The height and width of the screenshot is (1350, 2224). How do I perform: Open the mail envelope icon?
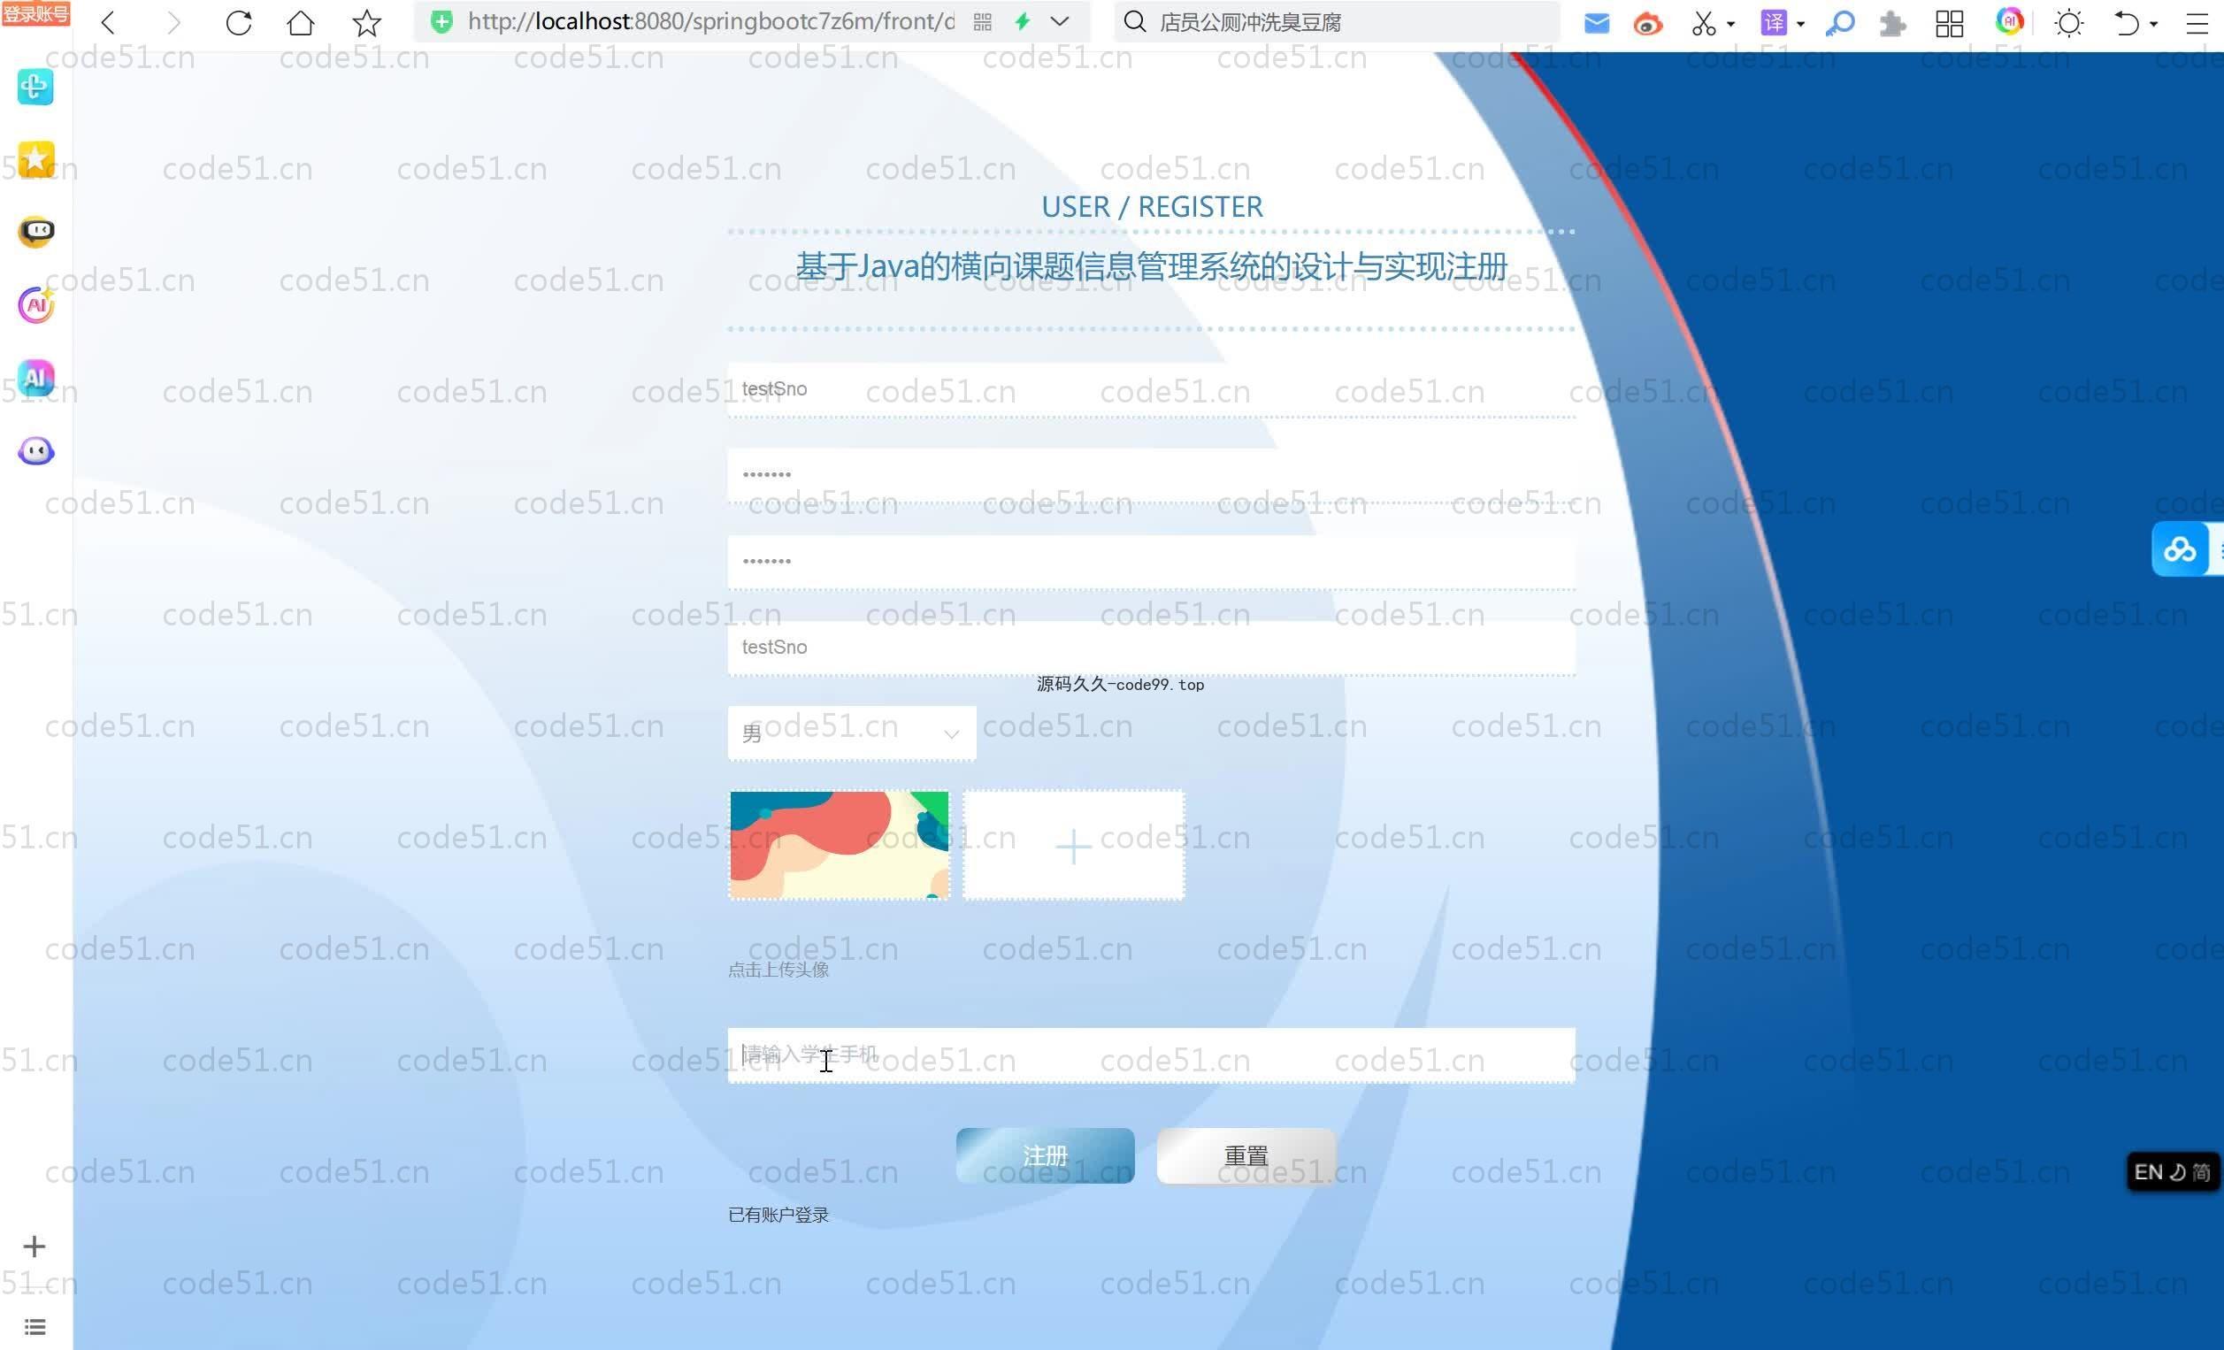coord(1597,23)
